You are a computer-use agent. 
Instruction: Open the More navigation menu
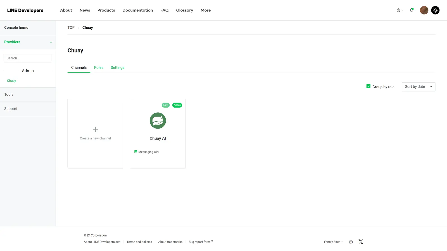point(206,10)
